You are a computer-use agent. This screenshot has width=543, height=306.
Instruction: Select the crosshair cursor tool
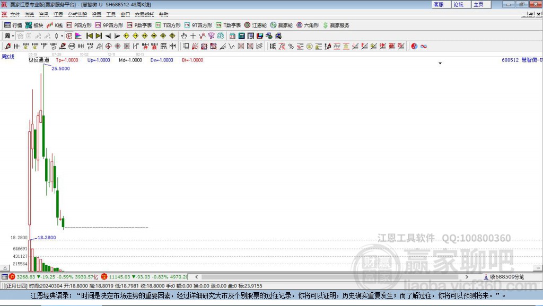click(x=193, y=35)
